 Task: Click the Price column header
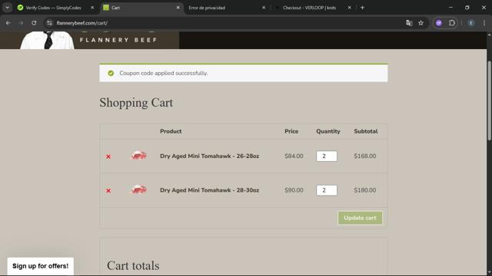(x=291, y=131)
